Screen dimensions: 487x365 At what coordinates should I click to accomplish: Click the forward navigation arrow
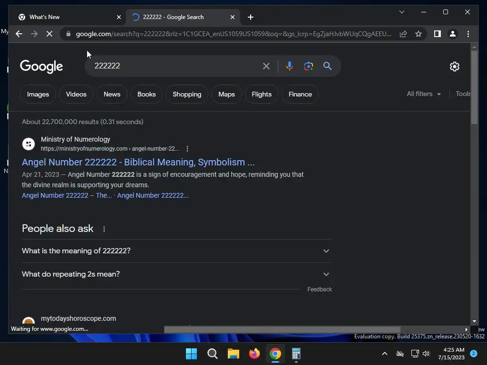(34, 34)
